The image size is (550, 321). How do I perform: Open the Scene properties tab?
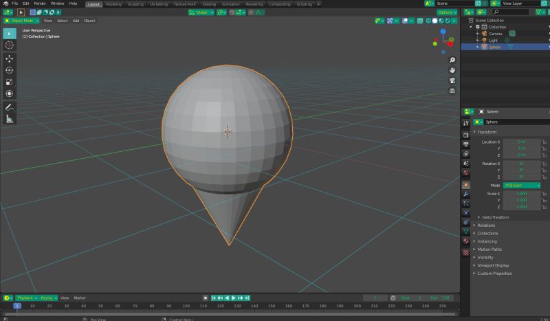(466, 163)
